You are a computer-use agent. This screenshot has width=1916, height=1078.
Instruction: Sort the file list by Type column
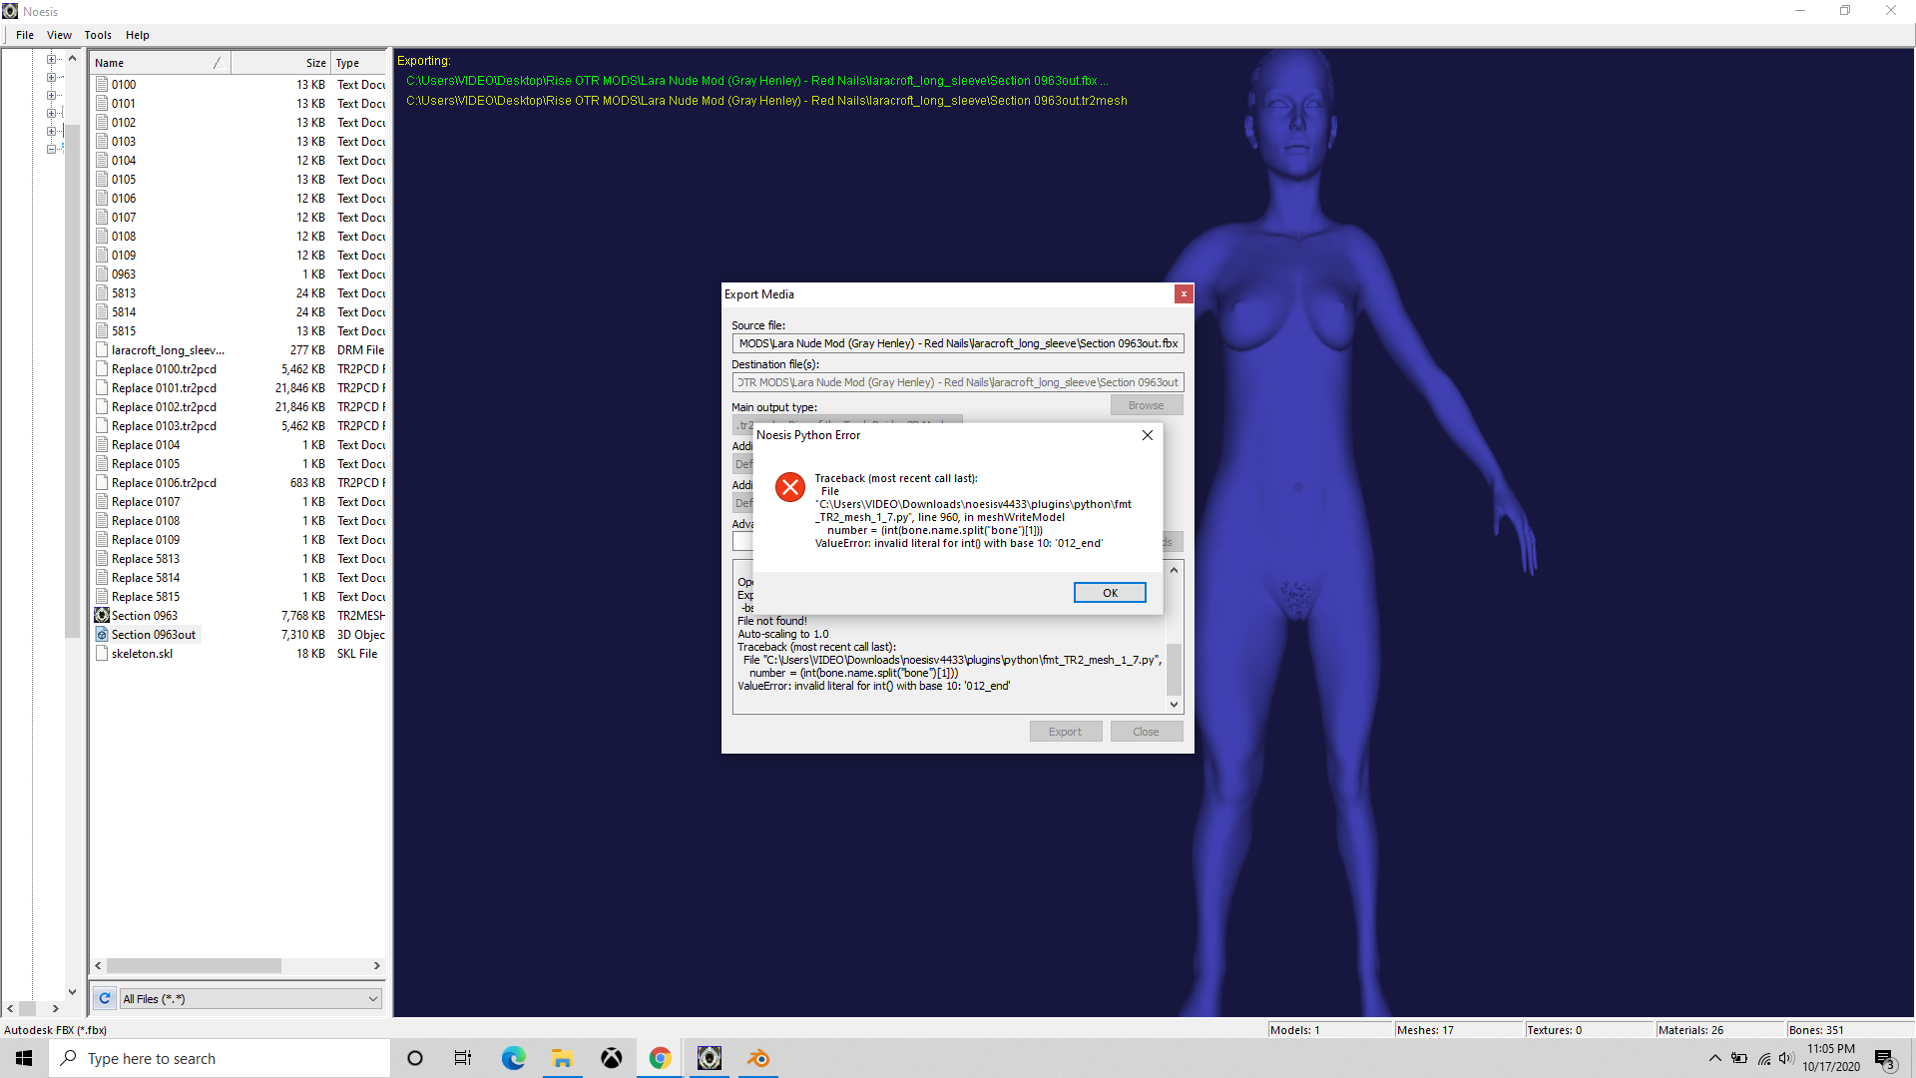pos(359,63)
